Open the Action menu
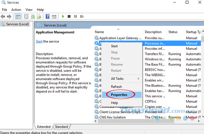This screenshot has width=204, height=134. coord(16,10)
